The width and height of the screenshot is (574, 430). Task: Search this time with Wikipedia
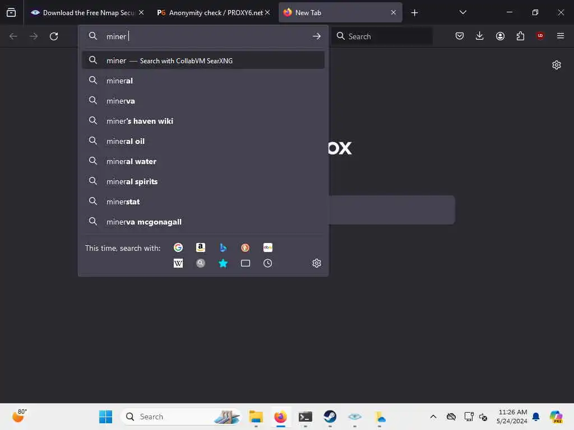(x=178, y=263)
